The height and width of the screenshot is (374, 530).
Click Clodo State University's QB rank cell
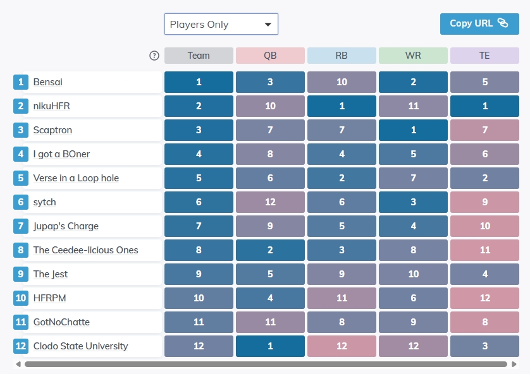[270, 346]
